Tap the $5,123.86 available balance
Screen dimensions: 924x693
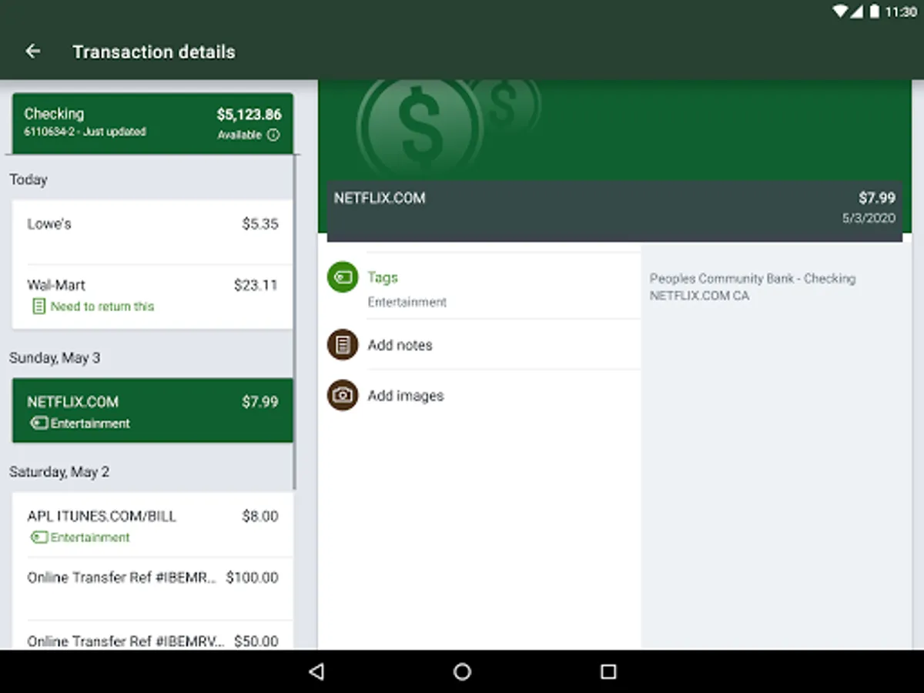[249, 115]
